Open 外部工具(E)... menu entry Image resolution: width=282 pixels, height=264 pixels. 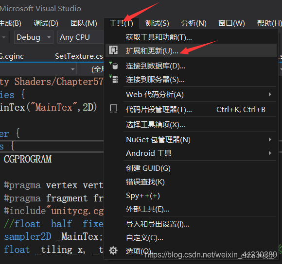point(191,209)
